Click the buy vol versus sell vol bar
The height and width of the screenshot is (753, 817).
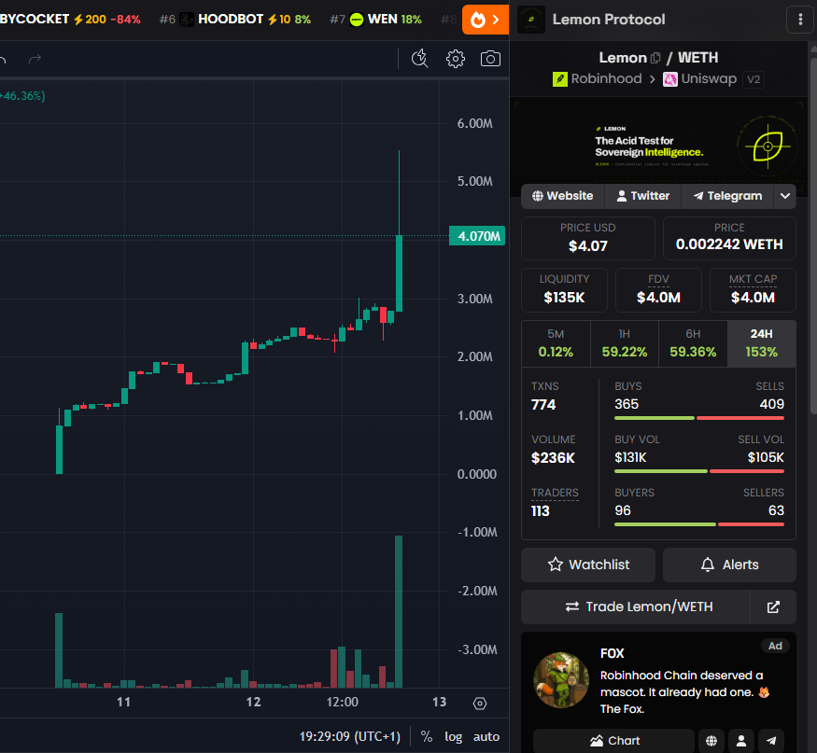(x=699, y=472)
